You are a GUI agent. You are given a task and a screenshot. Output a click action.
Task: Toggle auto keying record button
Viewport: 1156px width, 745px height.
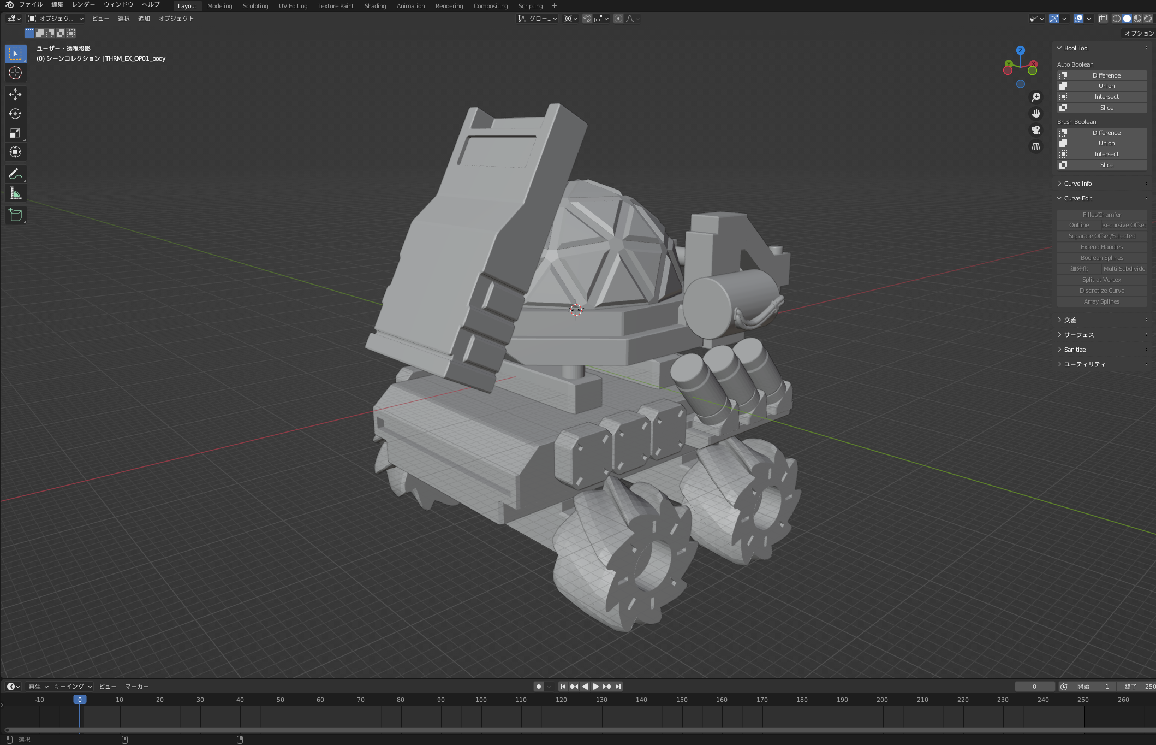(539, 687)
